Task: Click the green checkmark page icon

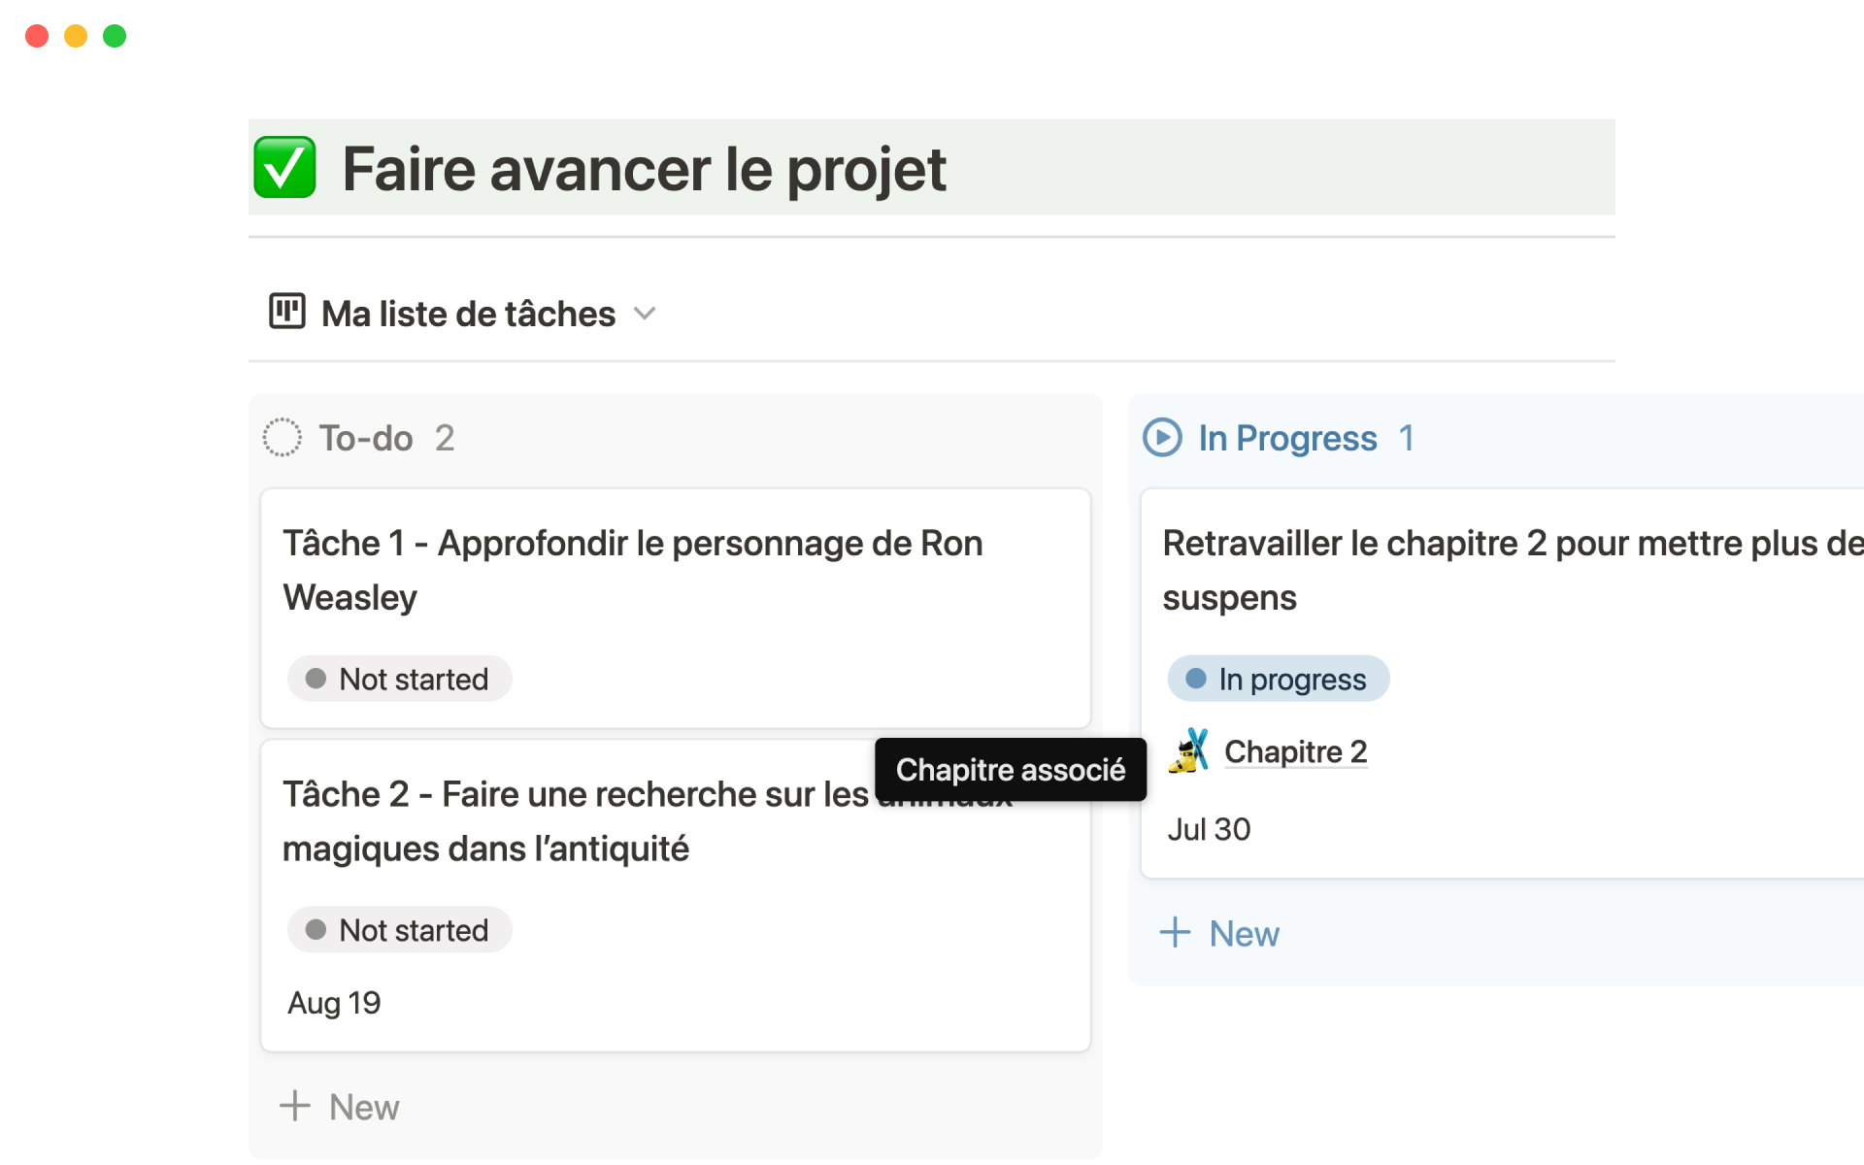Action: [x=284, y=168]
